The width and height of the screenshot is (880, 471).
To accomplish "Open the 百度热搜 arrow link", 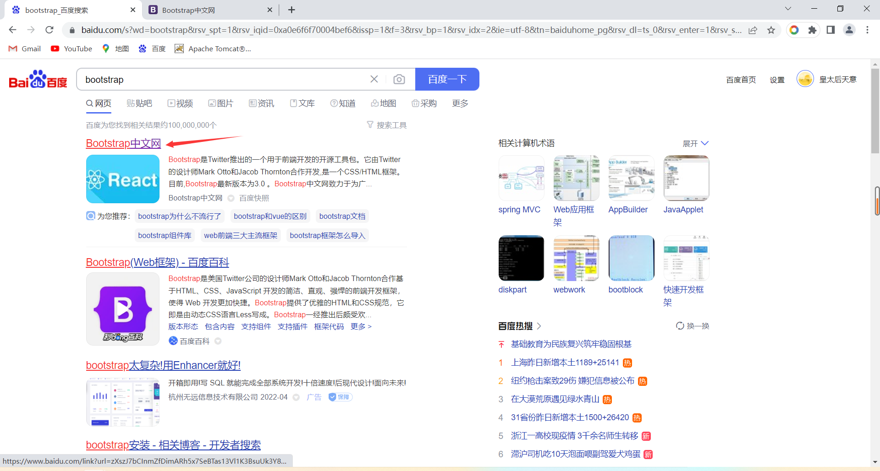I will pos(539,326).
